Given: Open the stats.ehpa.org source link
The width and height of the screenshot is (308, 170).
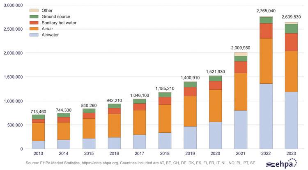Looking at the screenshot, I should 108,162.
